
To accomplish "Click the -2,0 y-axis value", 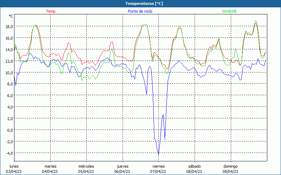I will pyautogui.click(x=9, y=142).
